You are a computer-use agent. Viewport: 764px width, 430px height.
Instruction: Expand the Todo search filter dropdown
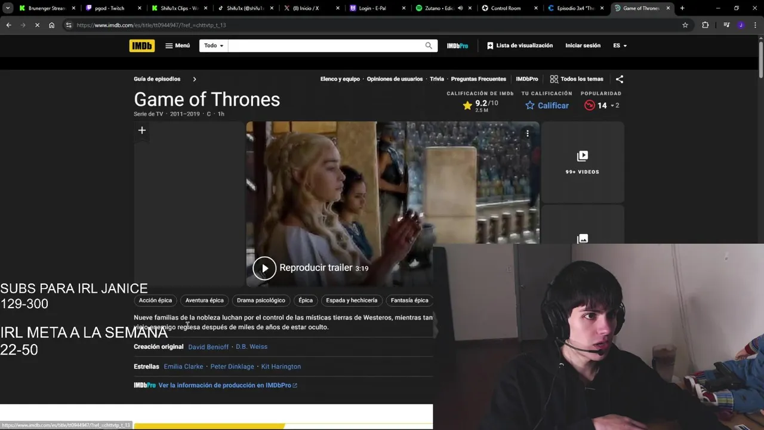coord(214,45)
